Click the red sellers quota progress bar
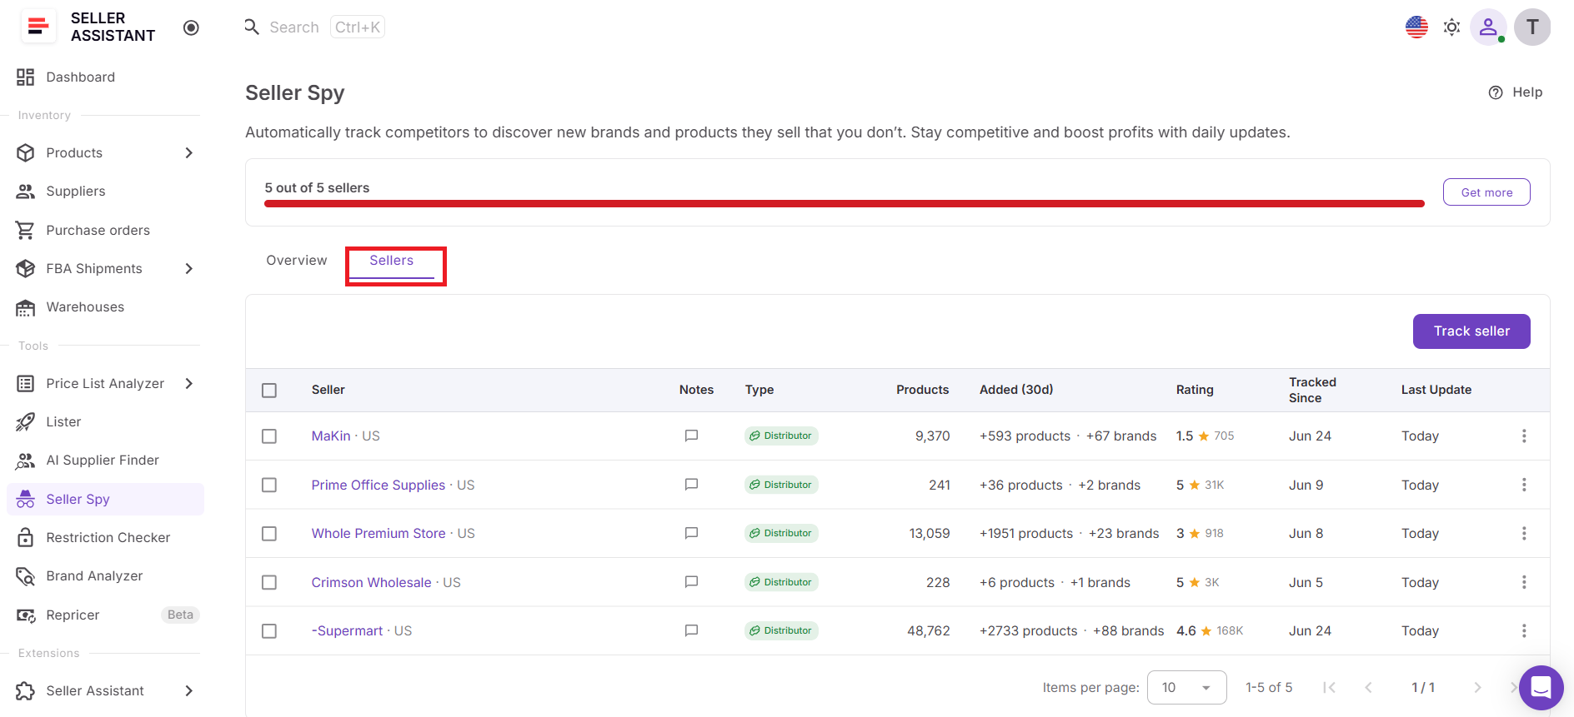 845,203
